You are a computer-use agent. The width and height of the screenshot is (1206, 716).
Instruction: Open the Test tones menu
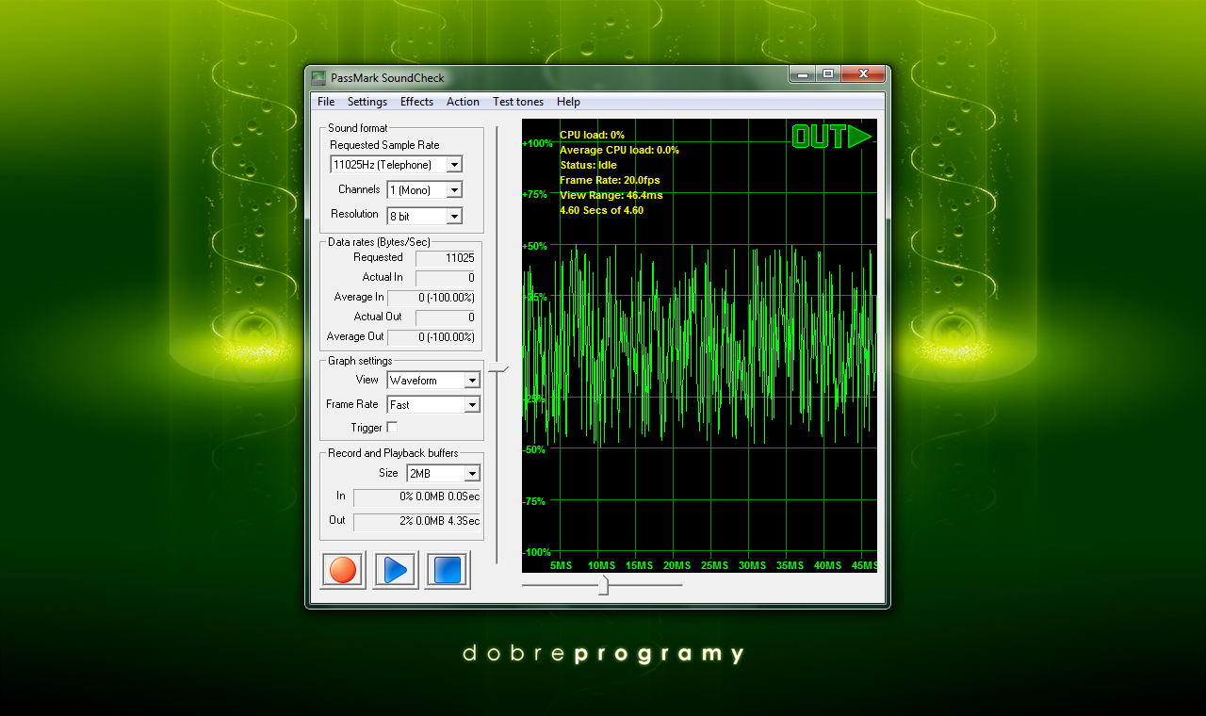(x=517, y=102)
